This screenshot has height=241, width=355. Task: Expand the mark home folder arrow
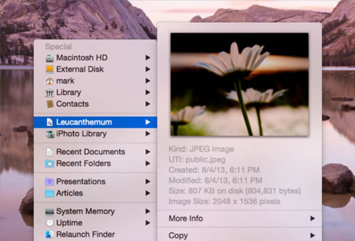148,81
